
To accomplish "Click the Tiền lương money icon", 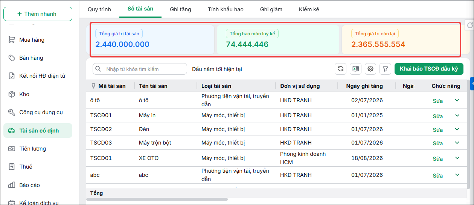I will pos(12,149).
